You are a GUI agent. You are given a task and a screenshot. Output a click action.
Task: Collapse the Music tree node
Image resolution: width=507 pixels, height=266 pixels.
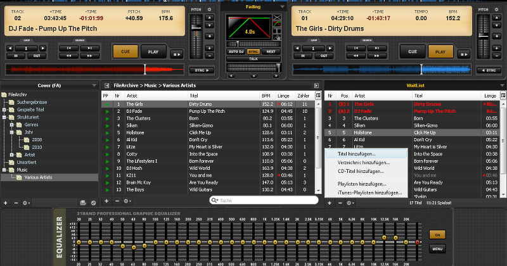tap(4, 170)
